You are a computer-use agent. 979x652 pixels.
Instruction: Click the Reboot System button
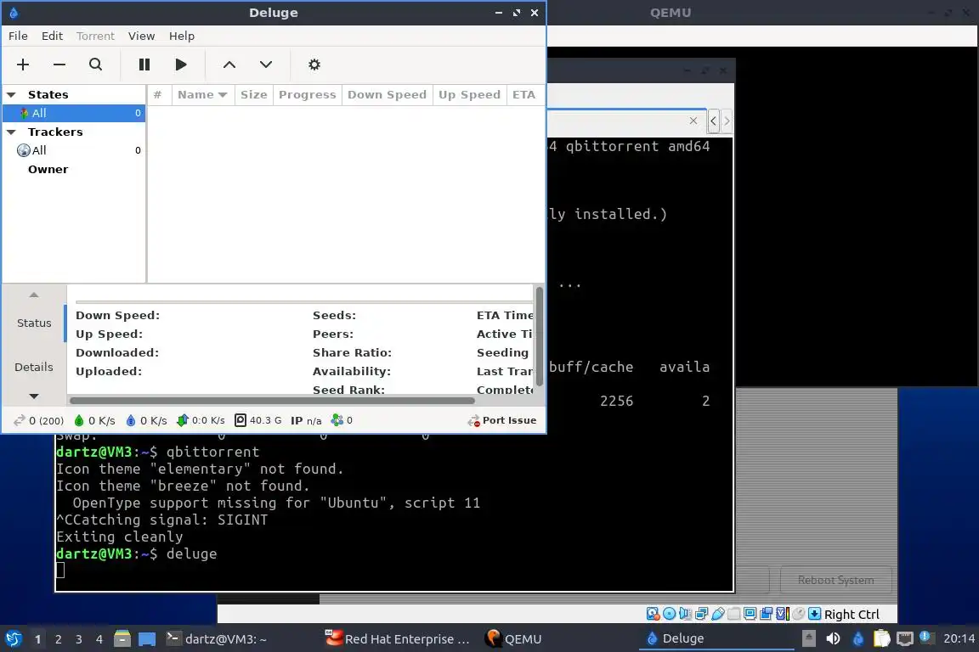click(836, 580)
